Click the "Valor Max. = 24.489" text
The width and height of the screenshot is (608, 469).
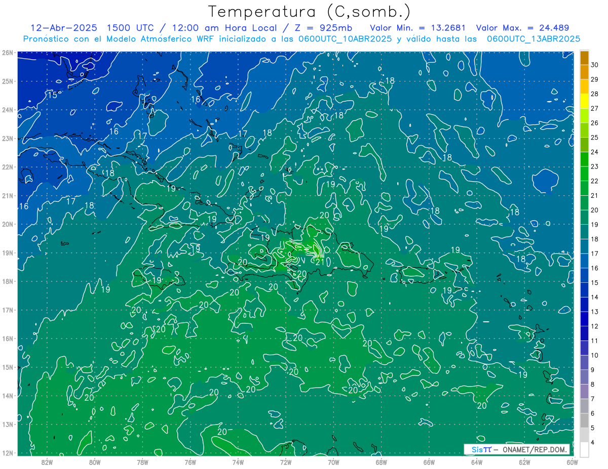pos(522,28)
